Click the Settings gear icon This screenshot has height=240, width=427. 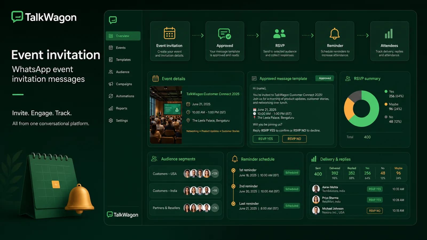(111, 121)
